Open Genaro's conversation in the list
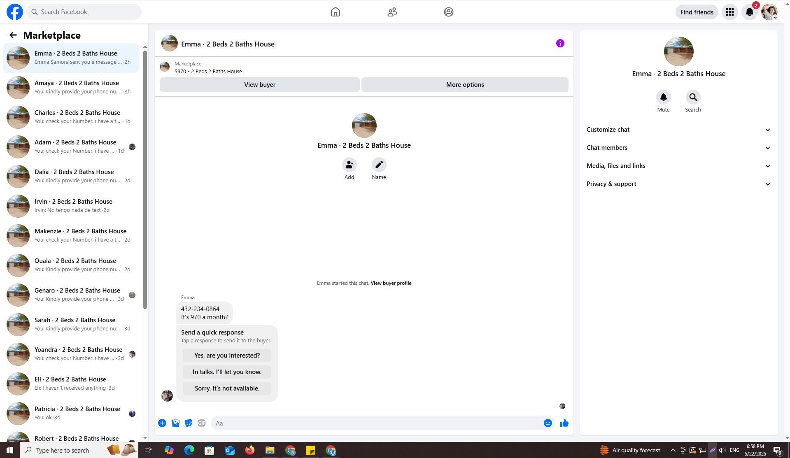Viewport: 790px width, 458px height. pyautogui.click(x=71, y=295)
